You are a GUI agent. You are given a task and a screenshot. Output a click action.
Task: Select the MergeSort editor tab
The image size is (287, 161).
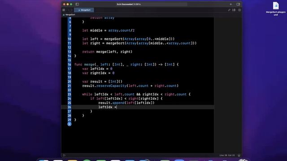point(84,10)
